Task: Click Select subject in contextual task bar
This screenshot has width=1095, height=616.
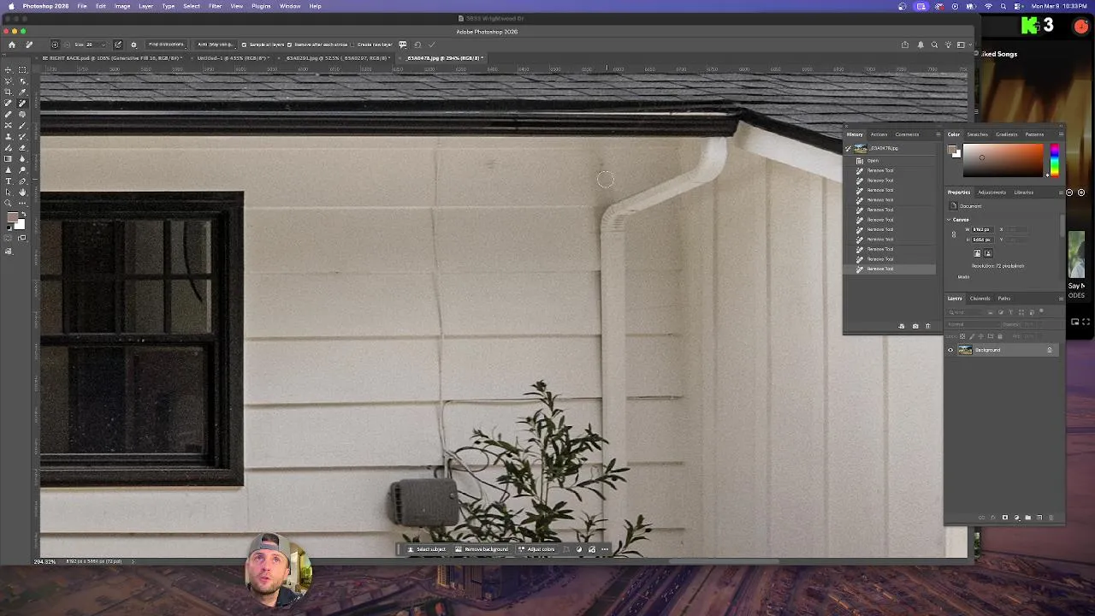Action: (x=427, y=549)
